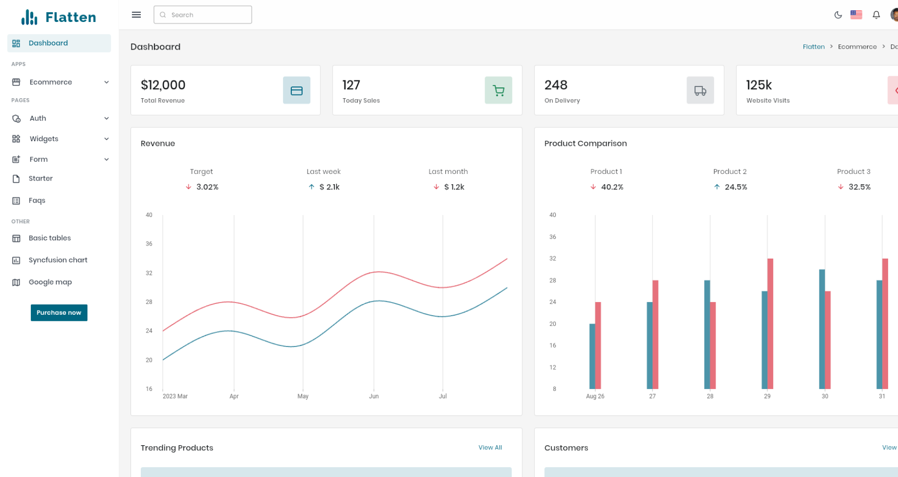Click View All for Trending Products
898x477 pixels.
click(x=490, y=448)
